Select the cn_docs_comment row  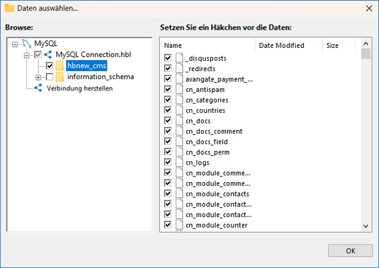214,131
